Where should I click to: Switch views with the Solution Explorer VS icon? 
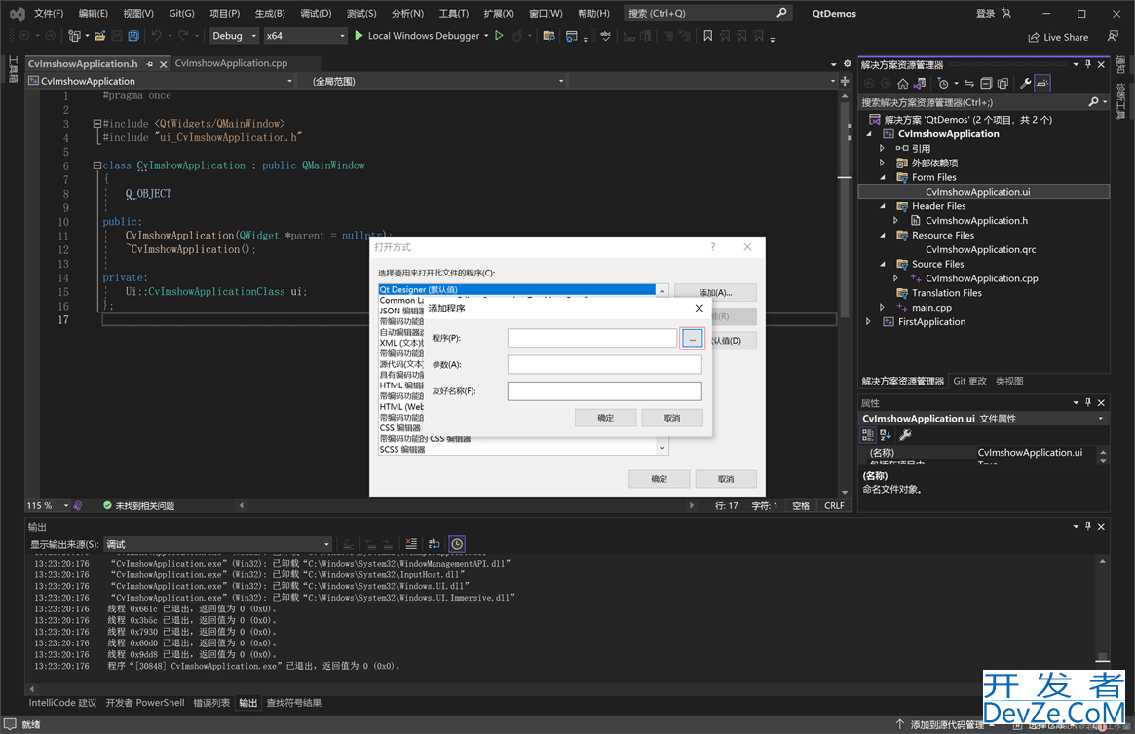pyautogui.click(x=920, y=83)
